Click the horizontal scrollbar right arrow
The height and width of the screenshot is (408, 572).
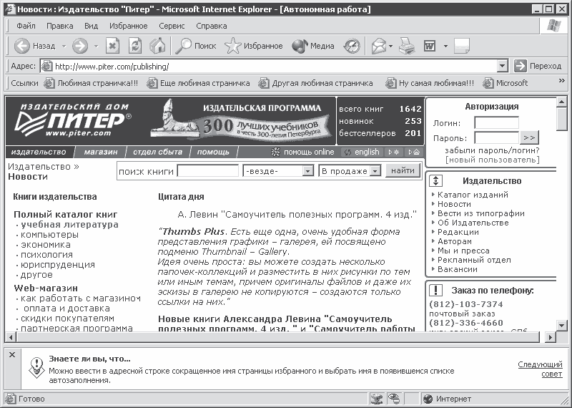tap(551, 337)
